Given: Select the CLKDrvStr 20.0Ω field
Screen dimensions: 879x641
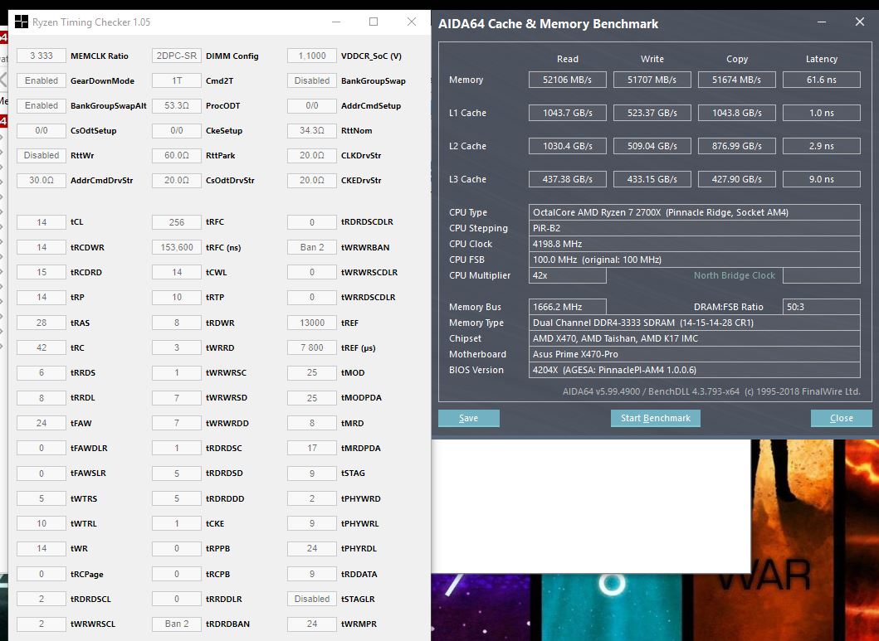Looking at the screenshot, I should coord(312,155).
